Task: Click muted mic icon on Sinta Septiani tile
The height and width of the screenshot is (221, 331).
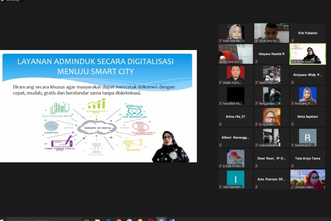Action: point(293,124)
